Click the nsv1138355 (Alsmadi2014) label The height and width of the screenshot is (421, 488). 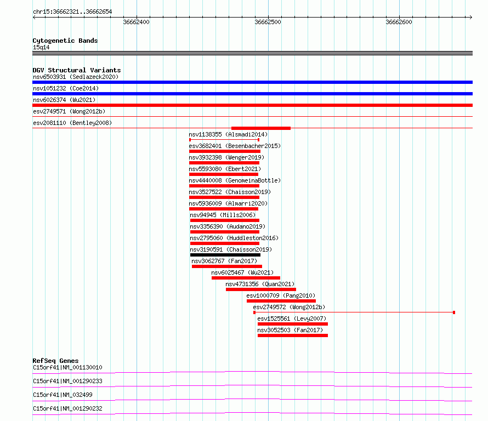[x=228, y=134]
